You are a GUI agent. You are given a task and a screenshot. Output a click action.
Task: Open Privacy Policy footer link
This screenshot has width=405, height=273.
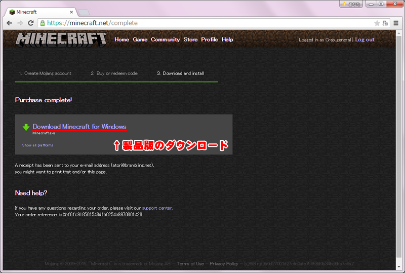point(224,264)
